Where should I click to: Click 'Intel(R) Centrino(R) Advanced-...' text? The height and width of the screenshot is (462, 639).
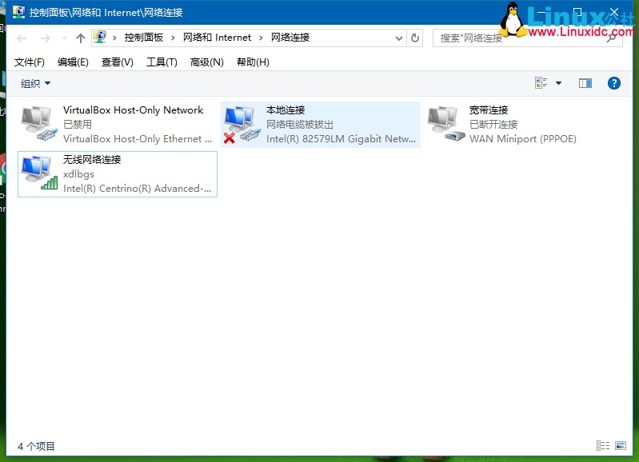click(x=138, y=189)
